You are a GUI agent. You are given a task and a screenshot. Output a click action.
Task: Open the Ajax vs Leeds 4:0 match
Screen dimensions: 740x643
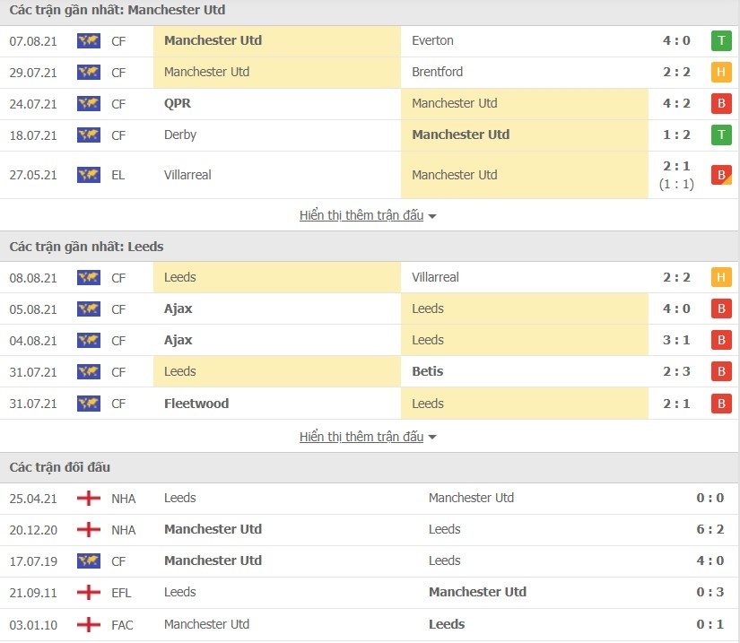coord(369,309)
